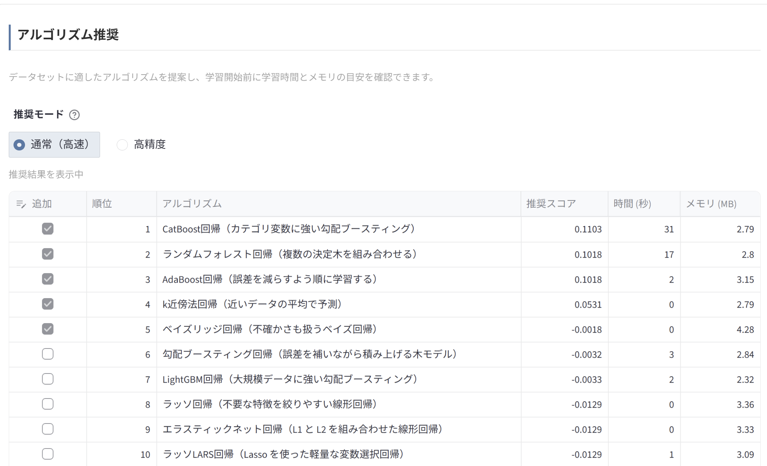
Task: Check the ラッソLARS回帰 row checkbox
Action: pos(48,454)
